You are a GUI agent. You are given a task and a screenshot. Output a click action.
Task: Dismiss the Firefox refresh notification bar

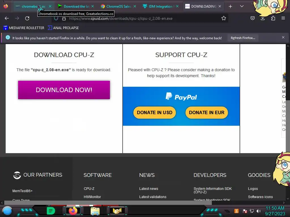coord(283,38)
